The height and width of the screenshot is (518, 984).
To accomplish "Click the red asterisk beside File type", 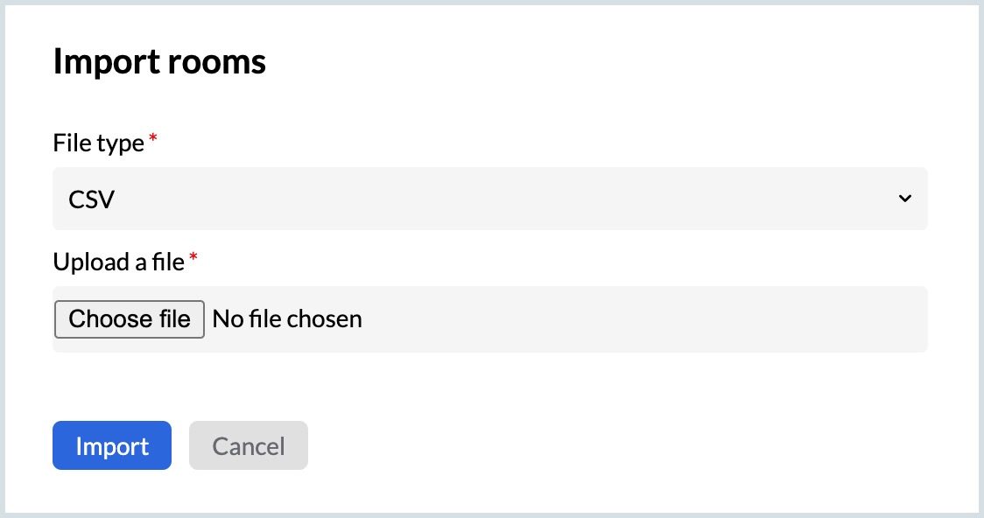I will click(x=153, y=140).
